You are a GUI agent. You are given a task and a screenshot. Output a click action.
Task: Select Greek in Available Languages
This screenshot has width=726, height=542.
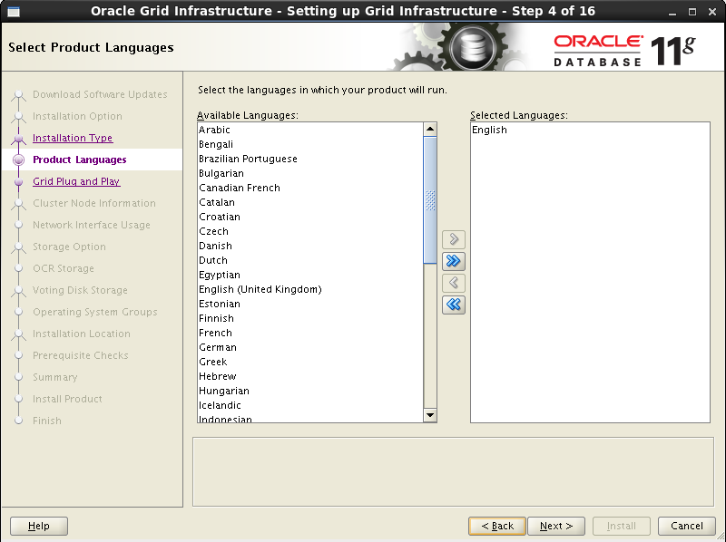click(310, 362)
